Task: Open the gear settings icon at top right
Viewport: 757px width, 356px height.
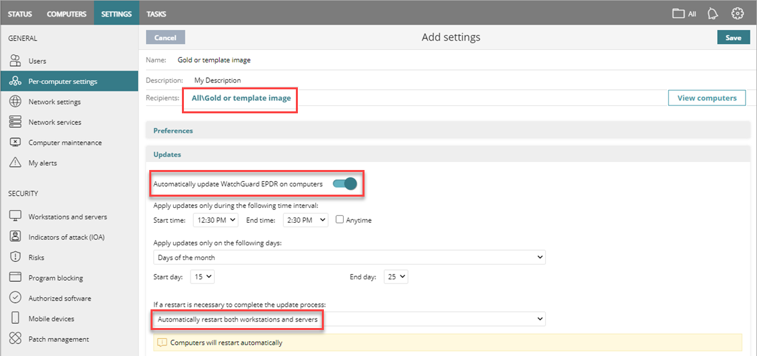Action: 737,13
